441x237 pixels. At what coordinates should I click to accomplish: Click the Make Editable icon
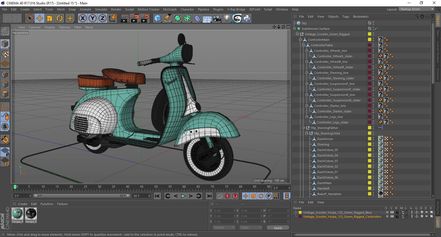coord(5,31)
